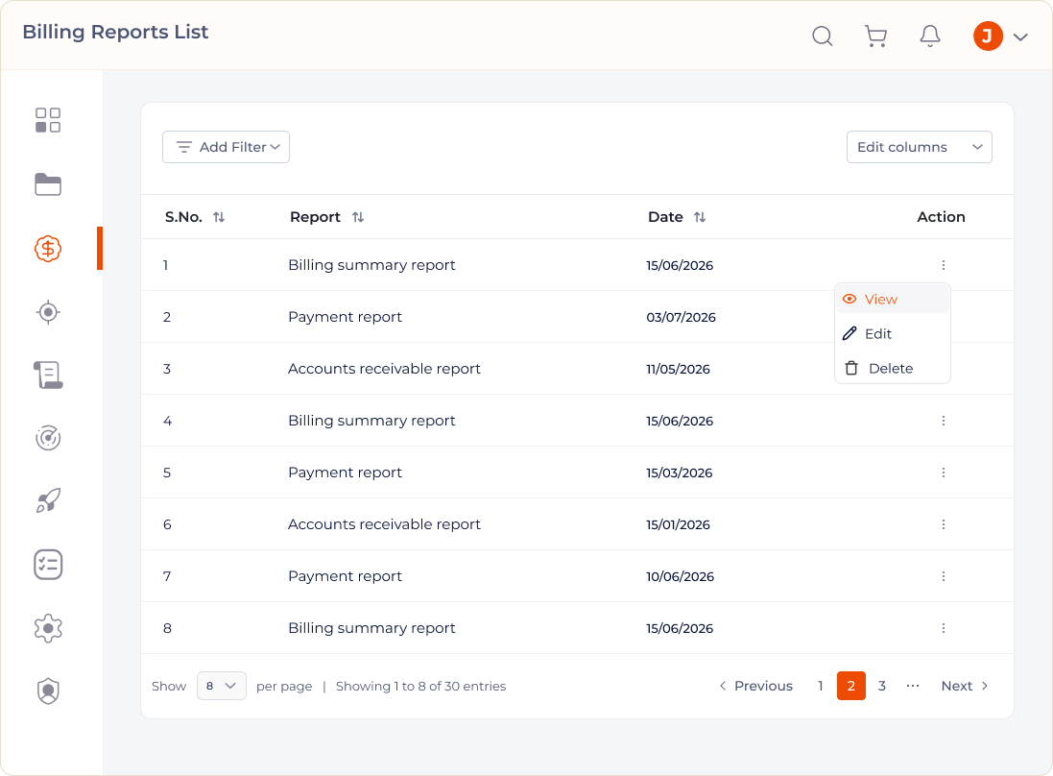This screenshot has height=776, width=1053.
Task: Select current page 2 button
Action: (x=850, y=686)
